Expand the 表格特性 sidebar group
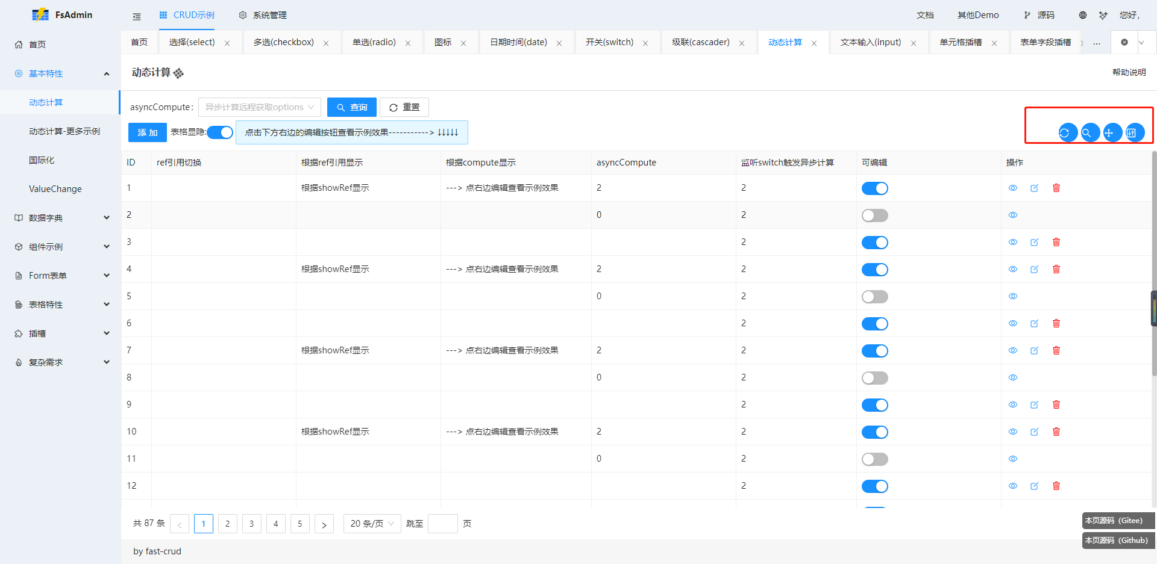This screenshot has width=1157, height=564. [x=60, y=305]
